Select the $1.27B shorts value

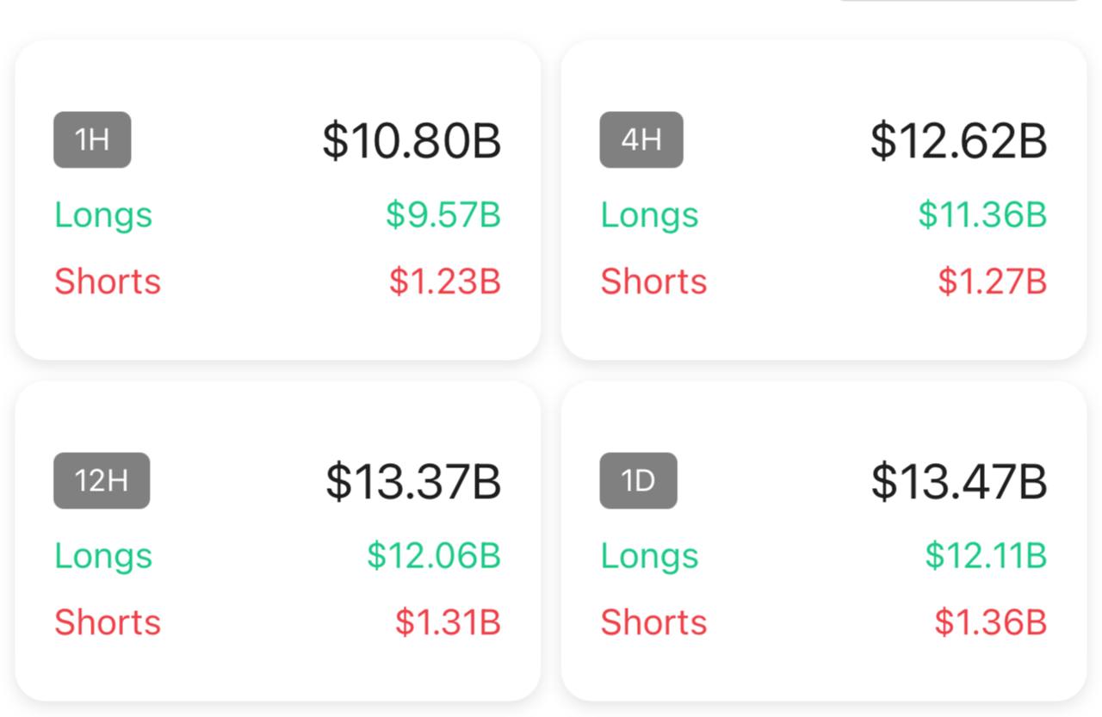[992, 281]
